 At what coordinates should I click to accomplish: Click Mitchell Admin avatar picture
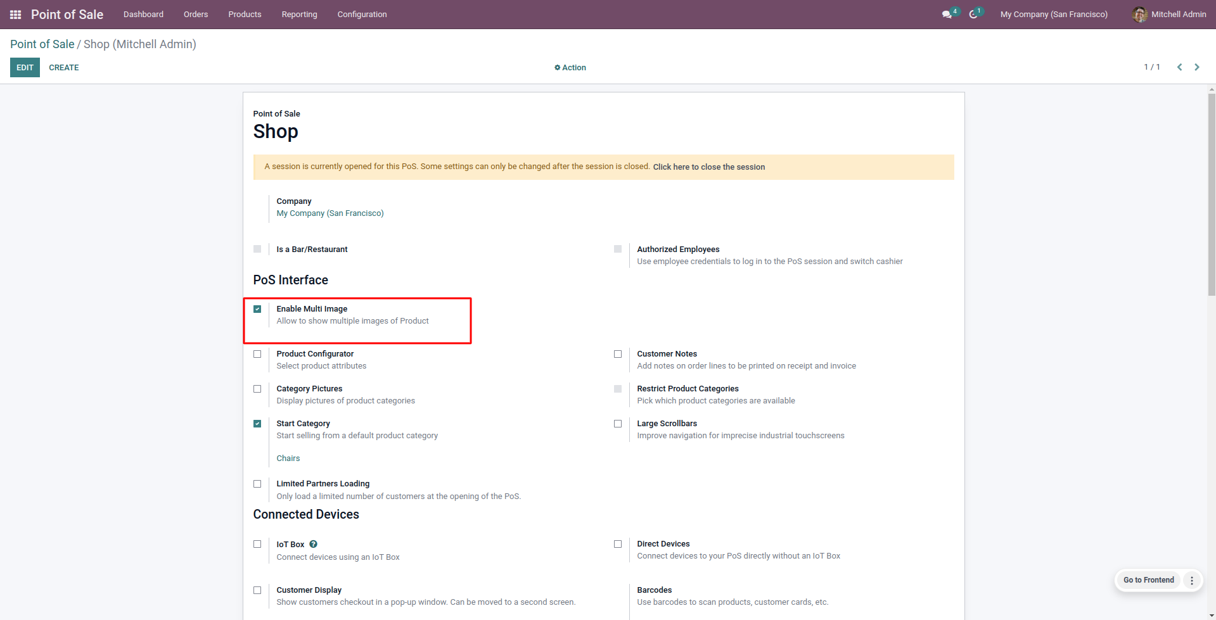tap(1139, 15)
